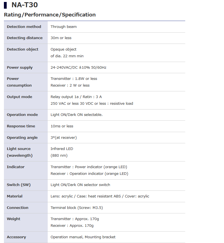Click the Detecting distance row label
Image resolution: width=224 pixels, height=243 pixels.
(25, 38)
